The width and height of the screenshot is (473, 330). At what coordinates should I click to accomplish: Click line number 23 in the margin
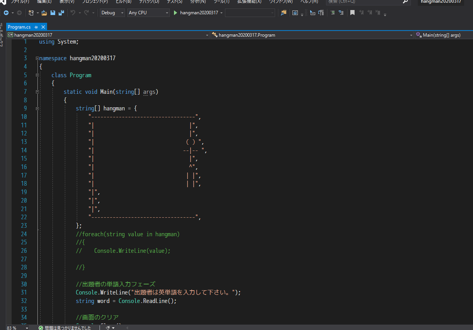23,226
